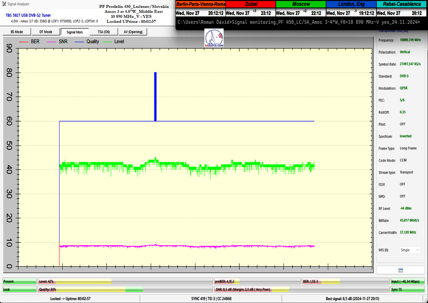The height and width of the screenshot is (303, 428).
Task: Open the MIS Single dropdown
Action: coord(409,250)
